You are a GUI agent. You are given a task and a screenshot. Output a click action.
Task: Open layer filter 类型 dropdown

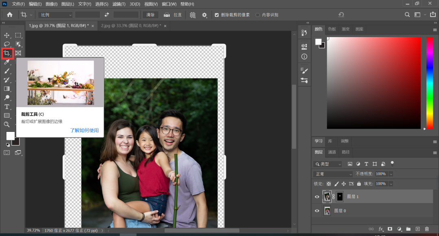328,164
